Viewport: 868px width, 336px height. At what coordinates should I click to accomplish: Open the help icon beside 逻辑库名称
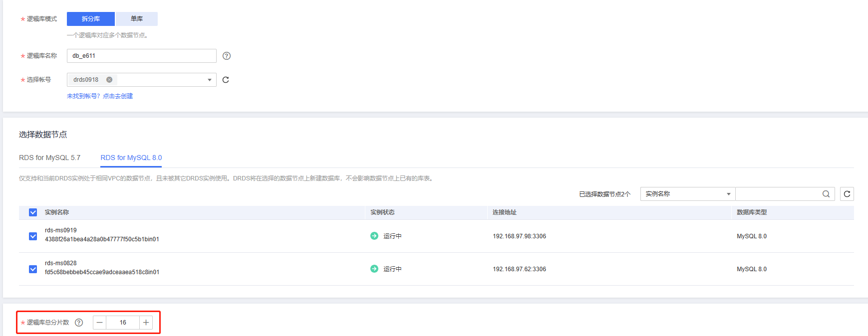tap(227, 56)
